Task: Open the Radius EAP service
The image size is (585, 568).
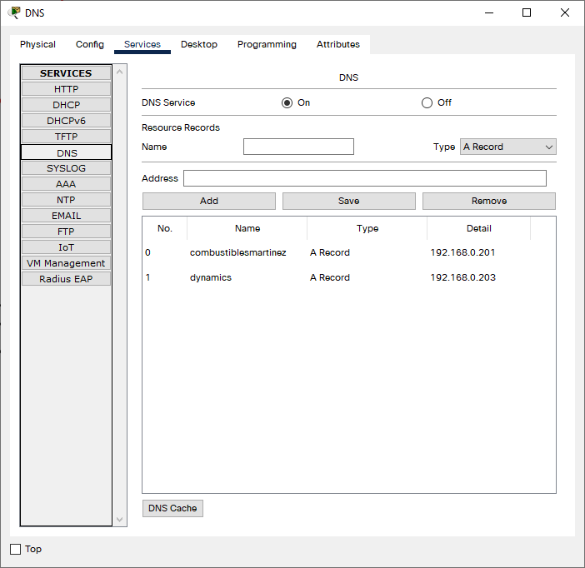Action: click(x=66, y=279)
